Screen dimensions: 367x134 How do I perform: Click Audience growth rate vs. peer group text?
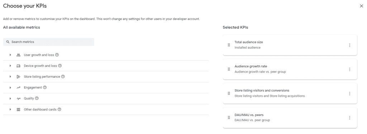click(x=260, y=72)
